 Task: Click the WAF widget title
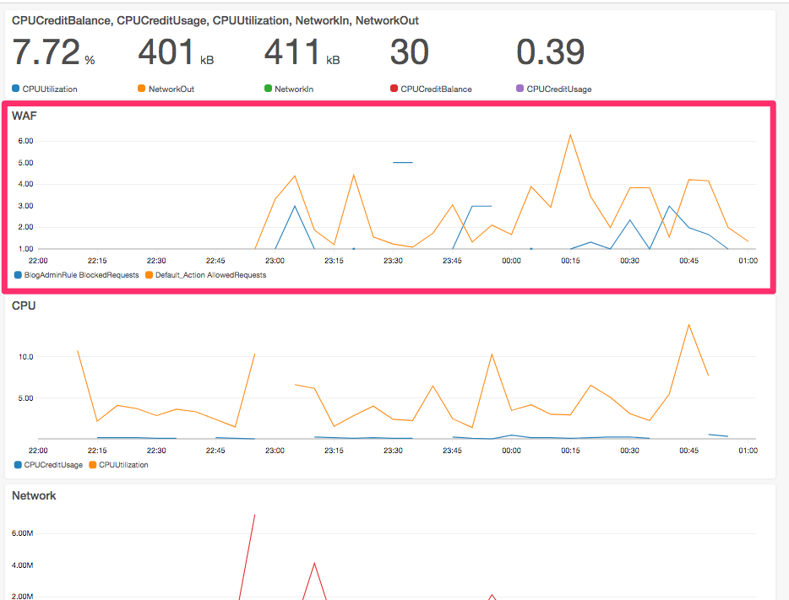tap(24, 116)
